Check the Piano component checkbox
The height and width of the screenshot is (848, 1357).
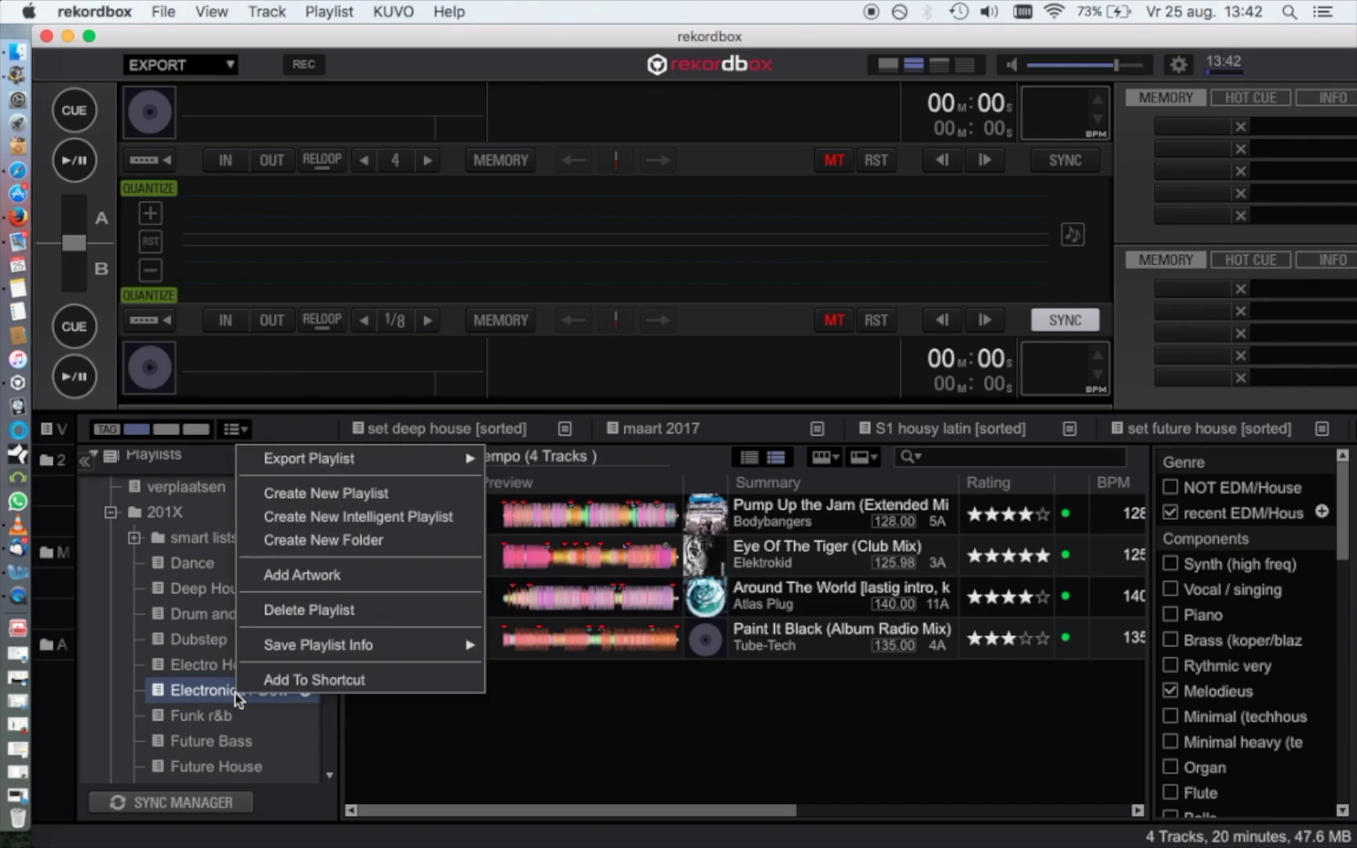(x=1170, y=614)
